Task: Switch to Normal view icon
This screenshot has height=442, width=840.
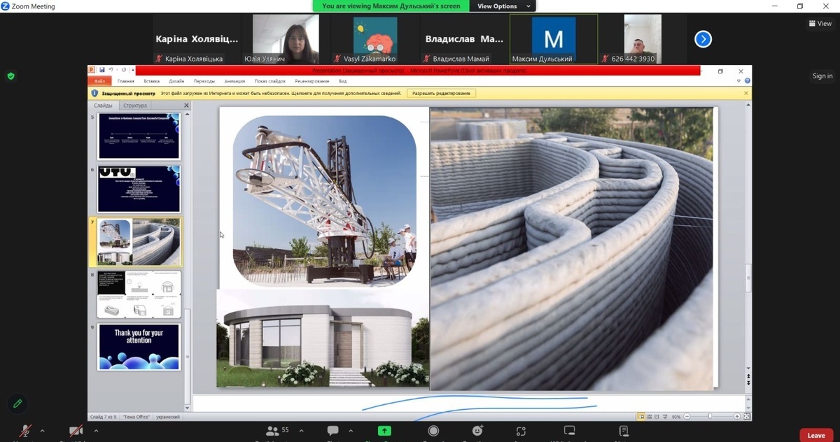Action: point(641,416)
